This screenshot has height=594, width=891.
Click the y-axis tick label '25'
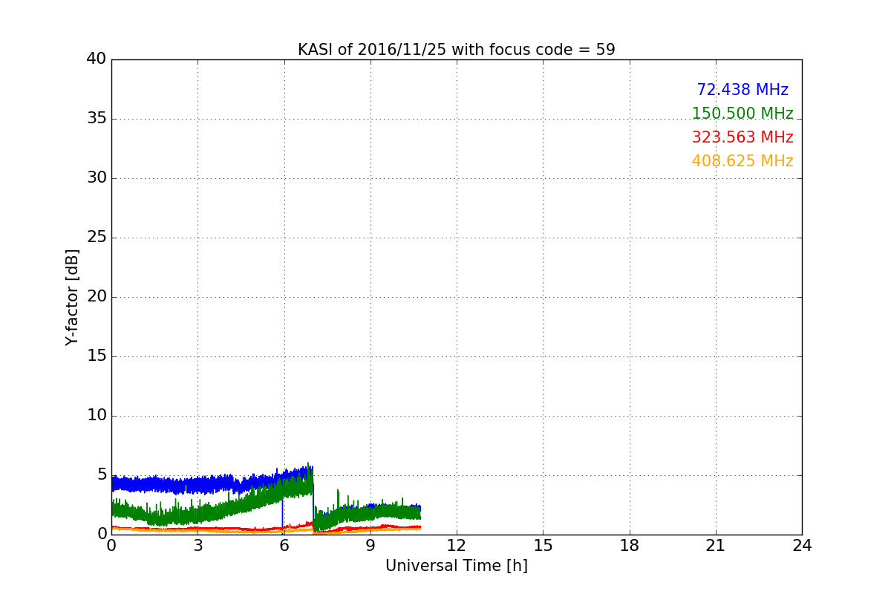[x=97, y=238]
